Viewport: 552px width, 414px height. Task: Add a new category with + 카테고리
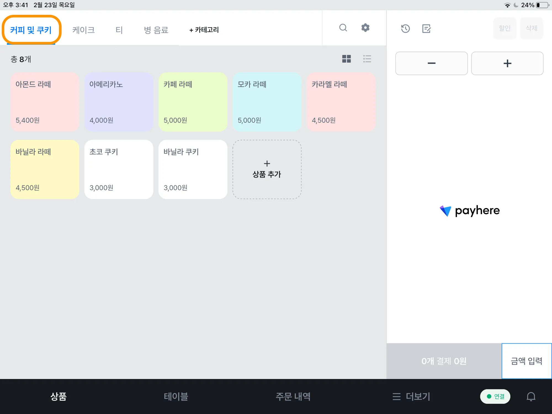tap(204, 30)
